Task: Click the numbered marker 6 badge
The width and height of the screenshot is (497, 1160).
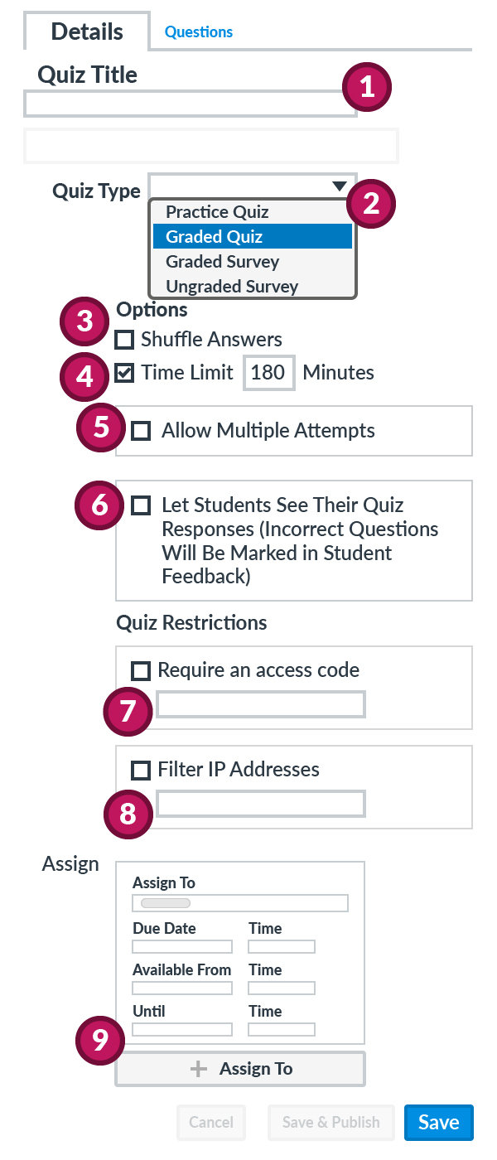Action: coord(99,504)
